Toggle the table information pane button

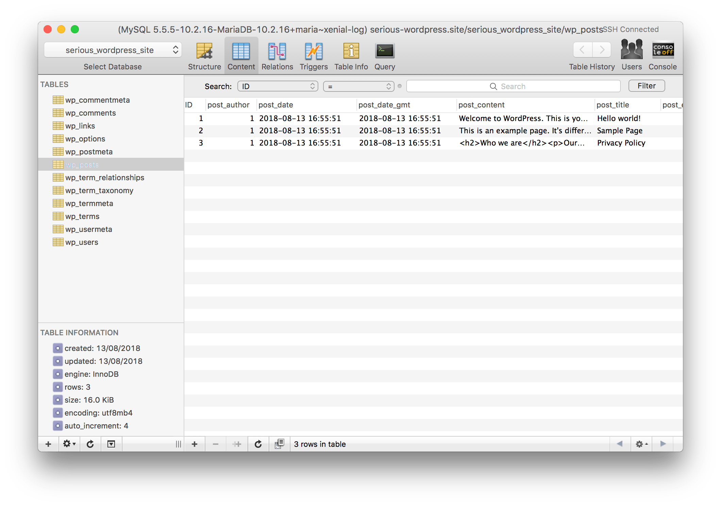click(111, 444)
